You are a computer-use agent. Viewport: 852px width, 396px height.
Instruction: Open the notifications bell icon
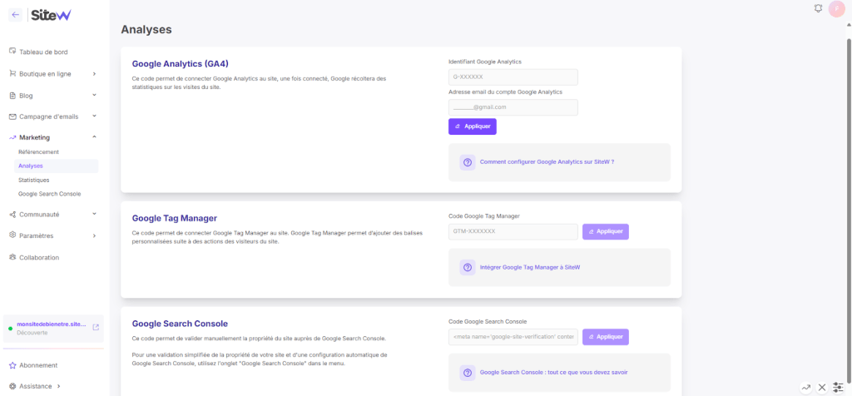pos(819,8)
